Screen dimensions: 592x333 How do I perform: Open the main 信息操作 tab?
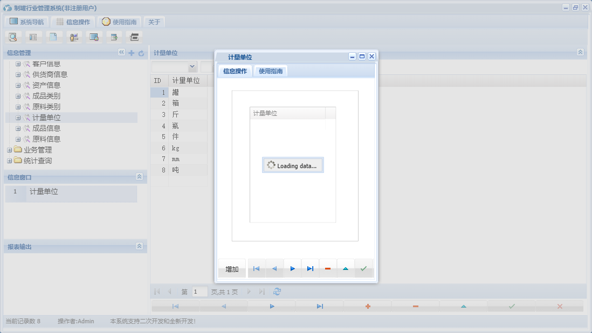[x=73, y=22]
